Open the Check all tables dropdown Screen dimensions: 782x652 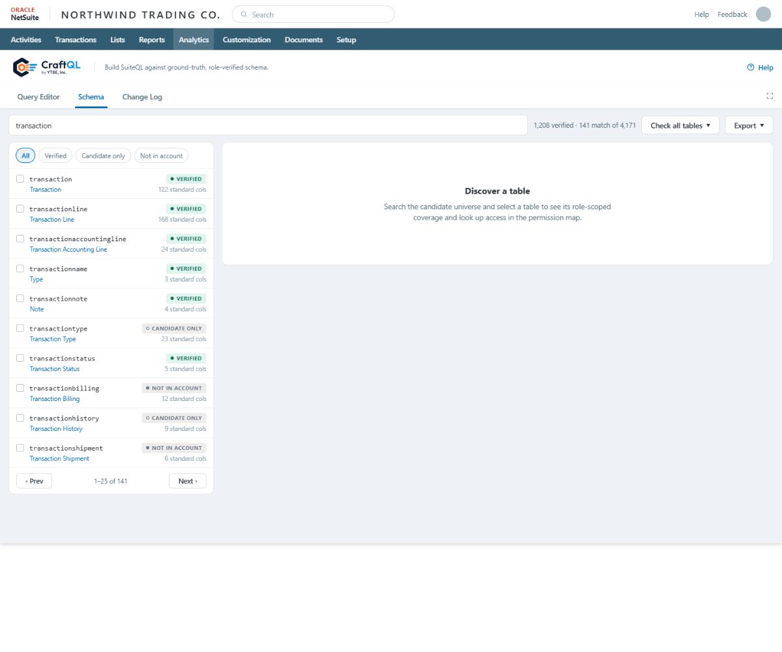tap(680, 125)
